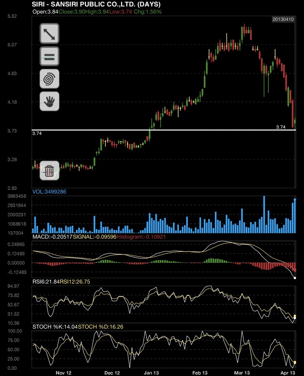Click the yellow stochastic %D endpoint dot
Screen dimensions: 304x376
click(x=295, y=362)
